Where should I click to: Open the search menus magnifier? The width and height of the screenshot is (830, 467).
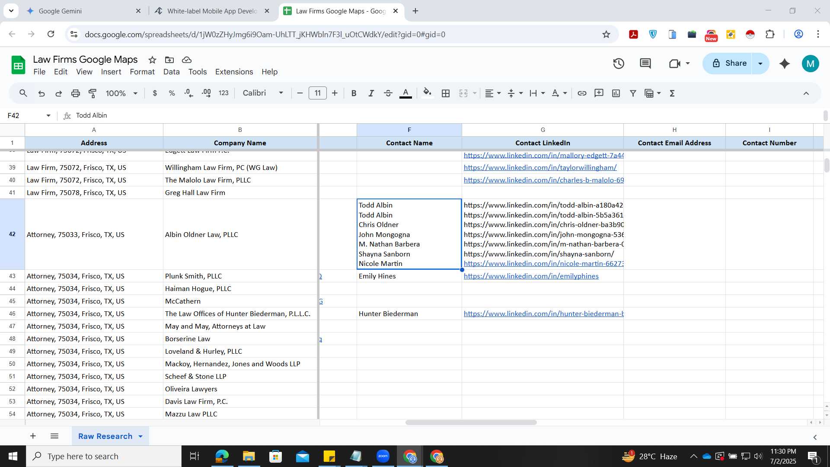pyautogui.click(x=23, y=93)
